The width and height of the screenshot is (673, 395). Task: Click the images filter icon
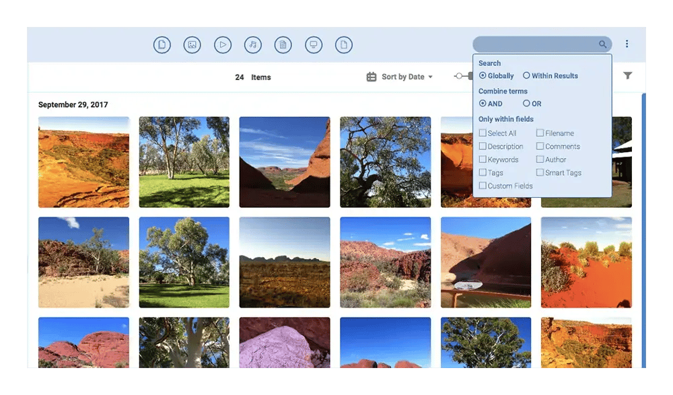(x=192, y=45)
